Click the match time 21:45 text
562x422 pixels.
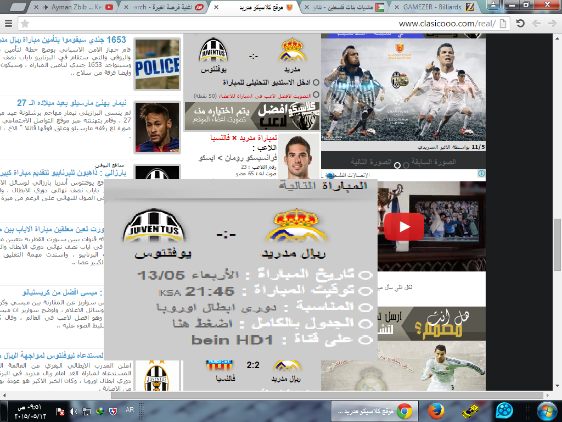(x=210, y=292)
